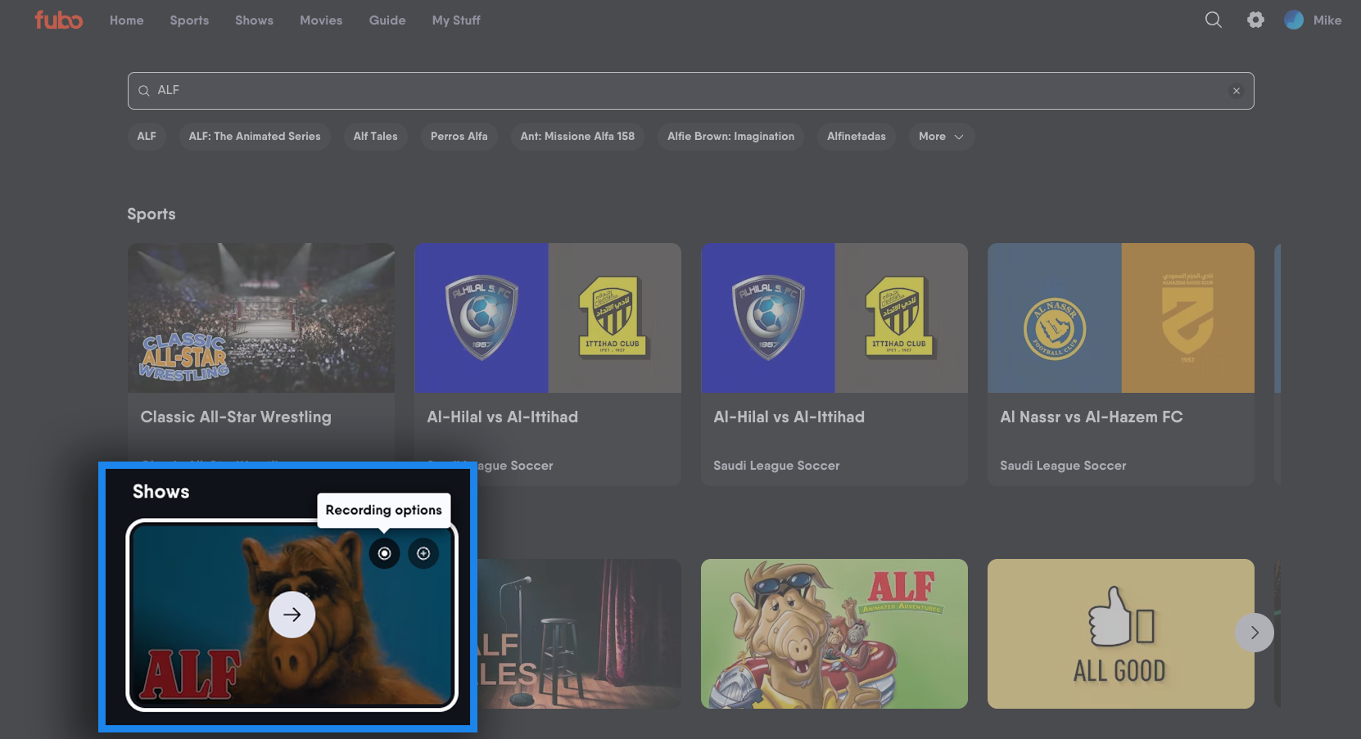
Task: Select the Perros Alfa suggestion chip
Action: click(x=459, y=137)
